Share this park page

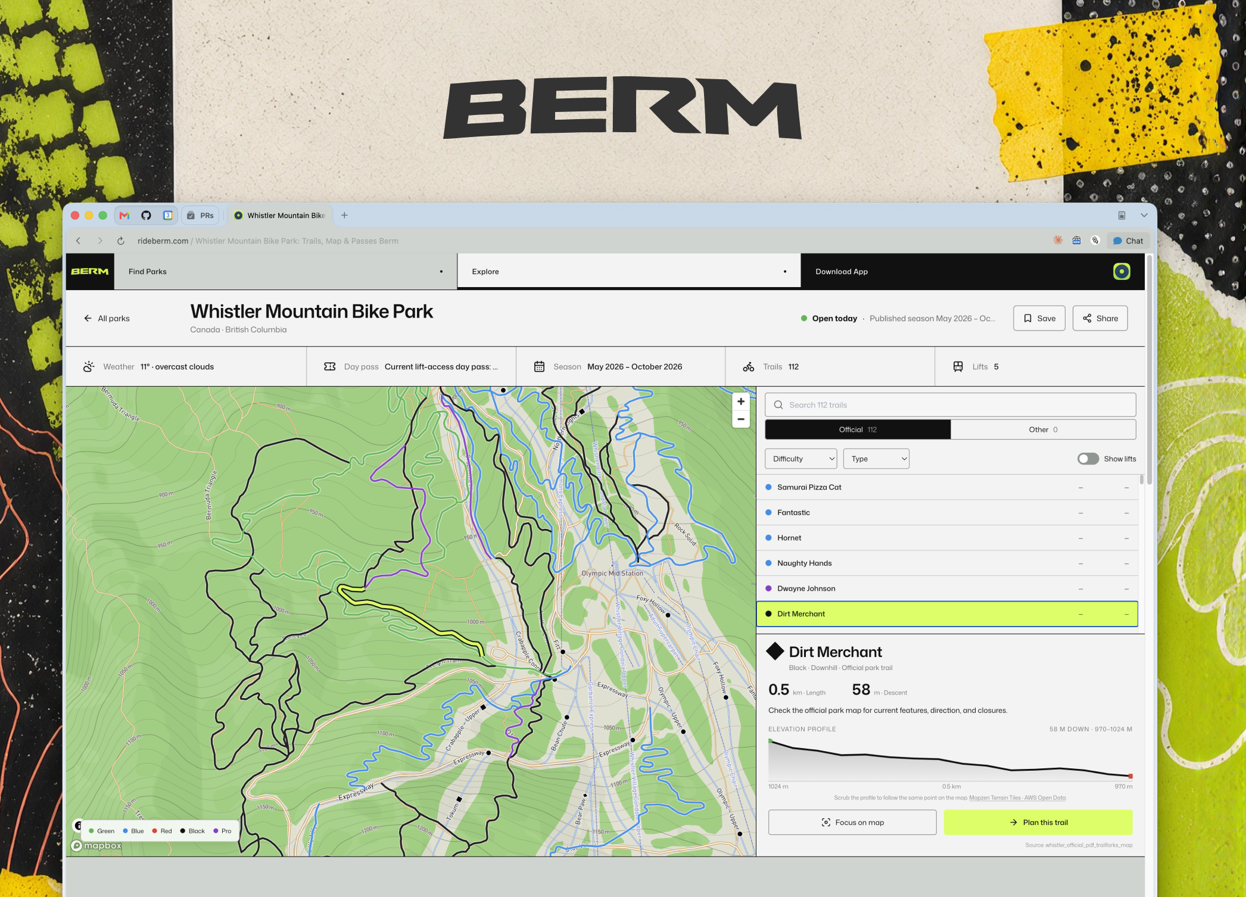pyautogui.click(x=1100, y=319)
